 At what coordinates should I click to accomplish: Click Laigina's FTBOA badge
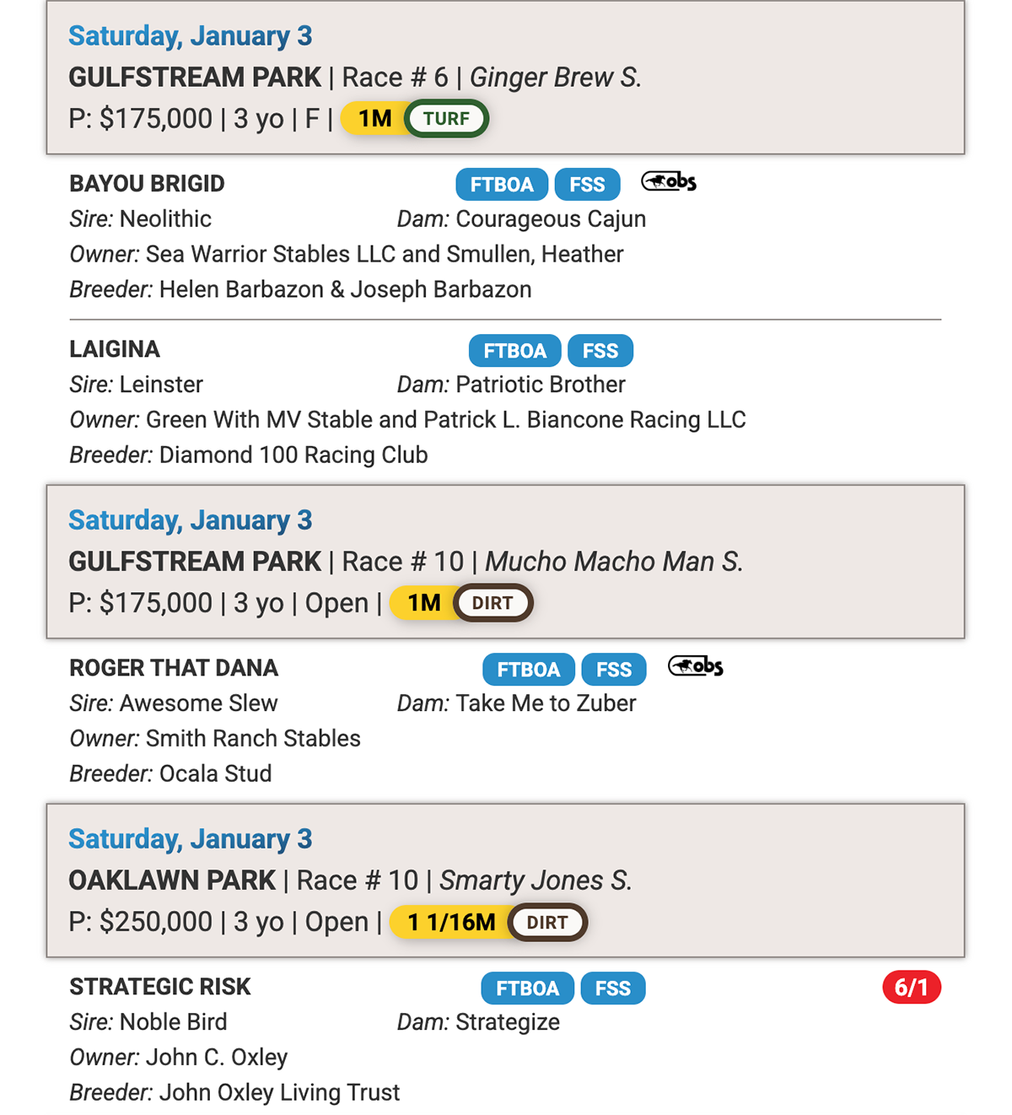tap(514, 350)
